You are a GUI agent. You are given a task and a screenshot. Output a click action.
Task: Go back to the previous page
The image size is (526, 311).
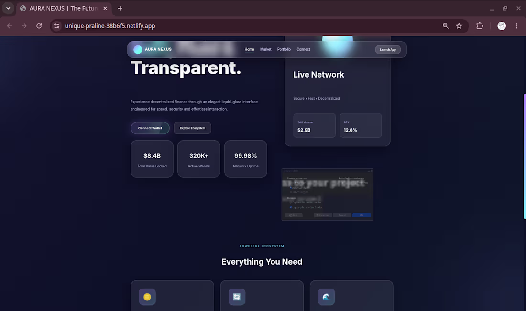point(10,26)
